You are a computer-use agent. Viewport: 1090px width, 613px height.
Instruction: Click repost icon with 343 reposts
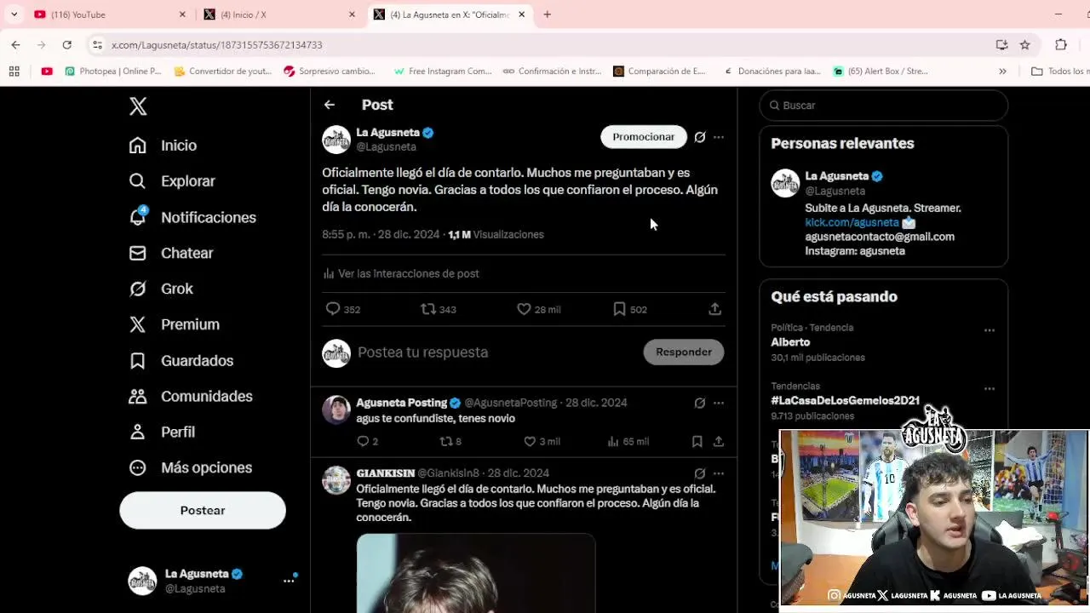click(428, 309)
